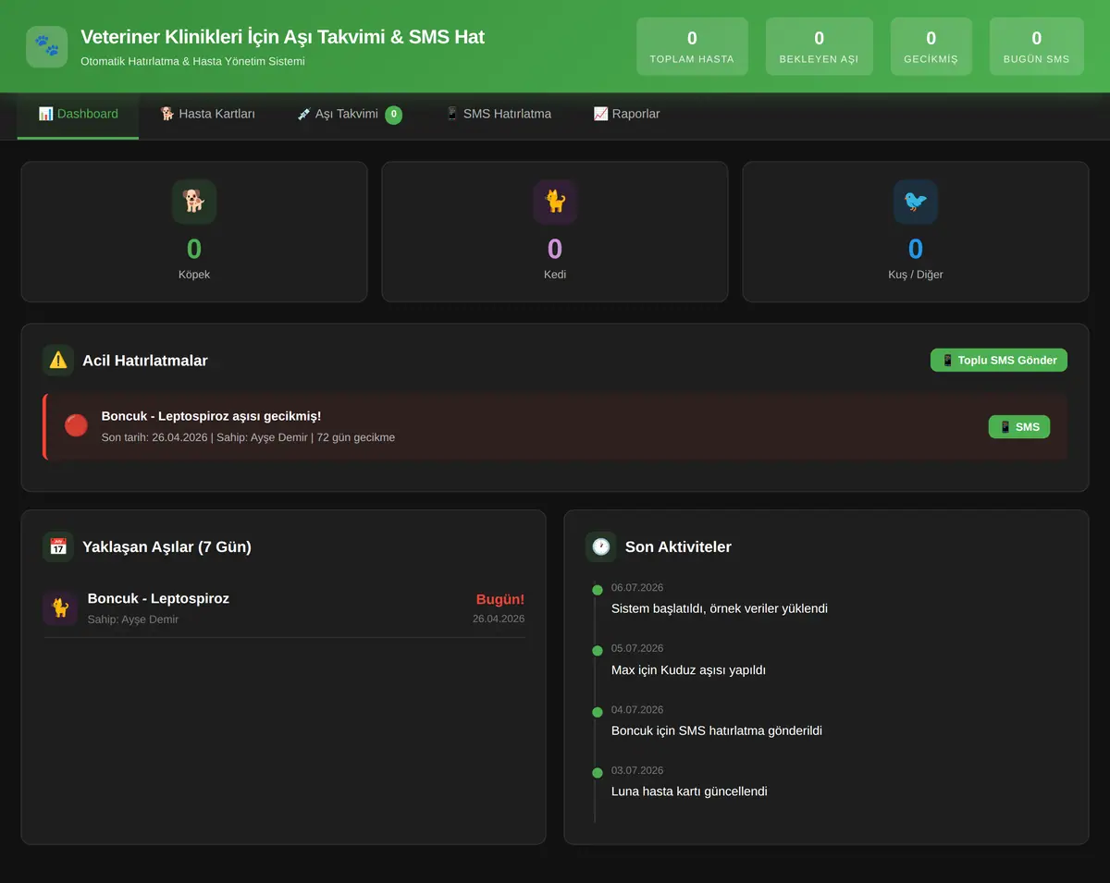This screenshot has width=1110, height=883.
Task: Click the 'Otomatik Hatırlatma & Hasta Yönetim Sistemi' subtitle
Action: tap(192, 61)
